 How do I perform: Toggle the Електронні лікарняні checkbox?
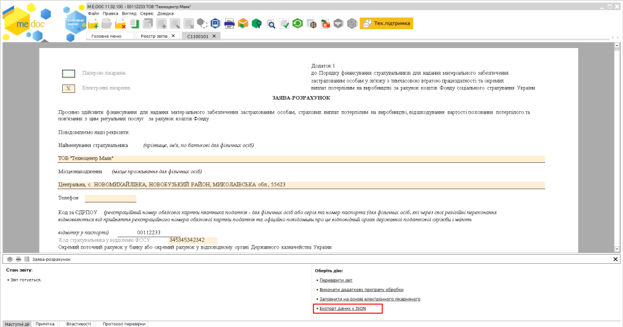69,88
